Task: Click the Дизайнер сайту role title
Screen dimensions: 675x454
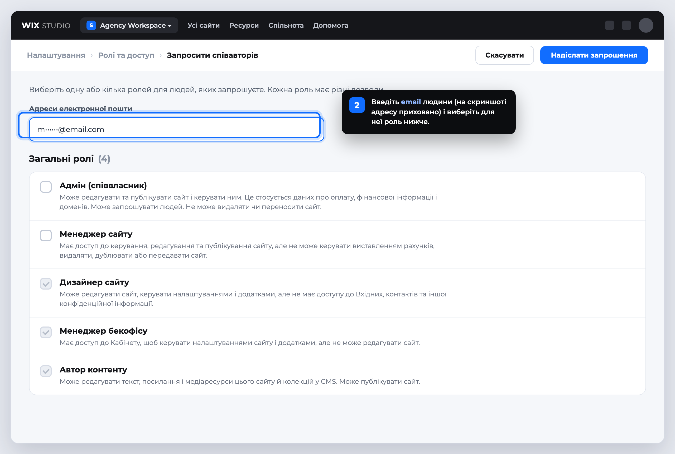Action: 94,282
